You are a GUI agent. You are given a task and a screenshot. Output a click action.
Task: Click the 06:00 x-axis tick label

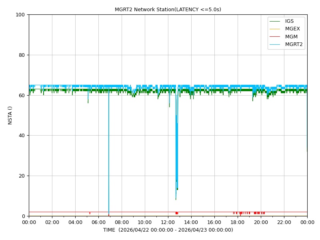[98, 222]
